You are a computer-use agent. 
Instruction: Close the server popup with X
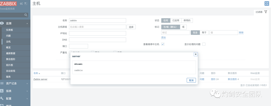(x=196, y=54)
